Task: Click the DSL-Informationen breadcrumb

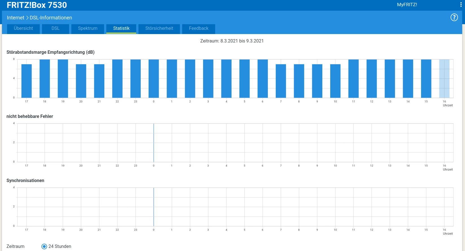Action: [51, 18]
